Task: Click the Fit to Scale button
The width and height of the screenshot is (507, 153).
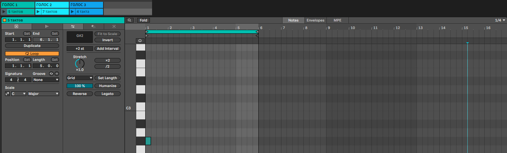Action: pyautogui.click(x=107, y=34)
